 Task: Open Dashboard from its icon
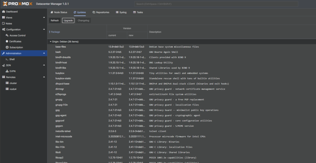[3, 12]
